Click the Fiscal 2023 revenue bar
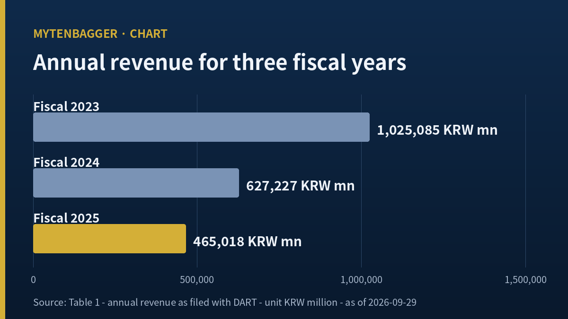The height and width of the screenshot is (319, 568). point(201,127)
